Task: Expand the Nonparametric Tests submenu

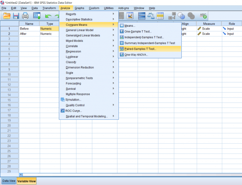Action: (x=89, y=78)
